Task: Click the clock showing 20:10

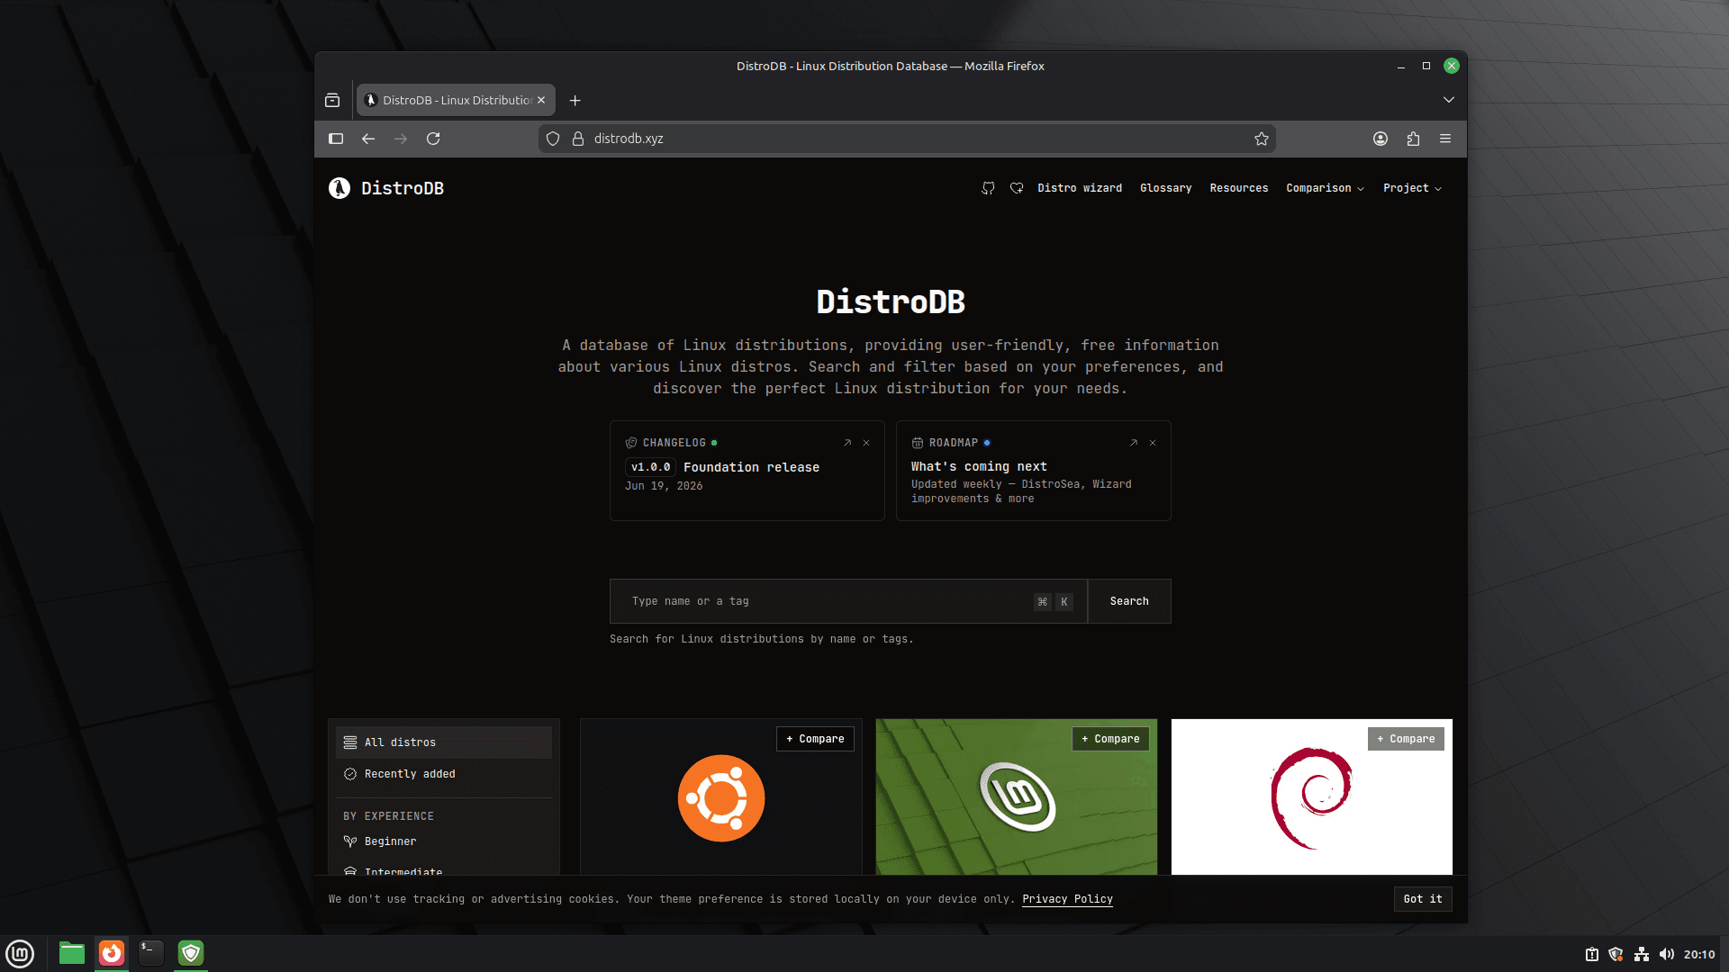Action: pos(1699,954)
